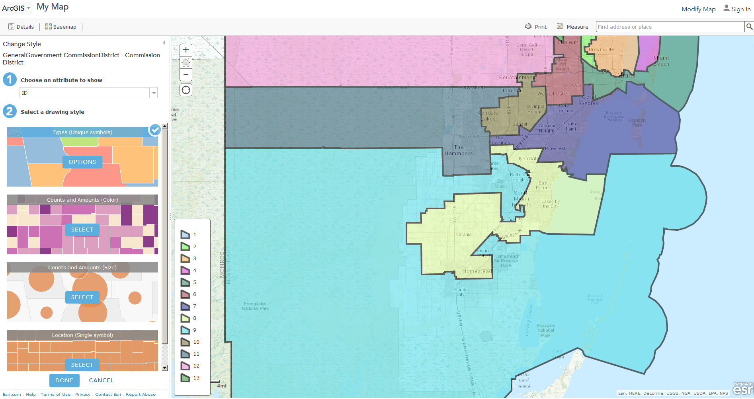Click legend swatch for district 9
This screenshot has width=754, height=399.
(x=185, y=330)
